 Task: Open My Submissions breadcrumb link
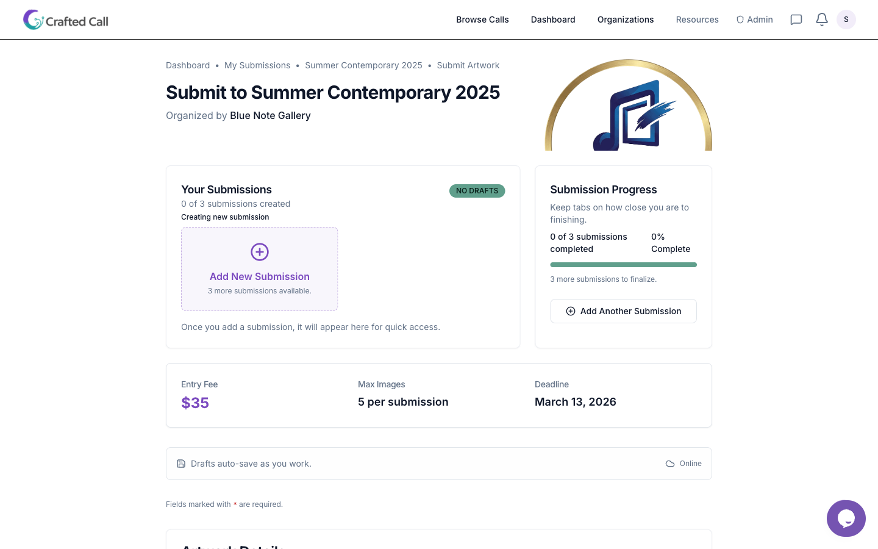click(257, 65)
